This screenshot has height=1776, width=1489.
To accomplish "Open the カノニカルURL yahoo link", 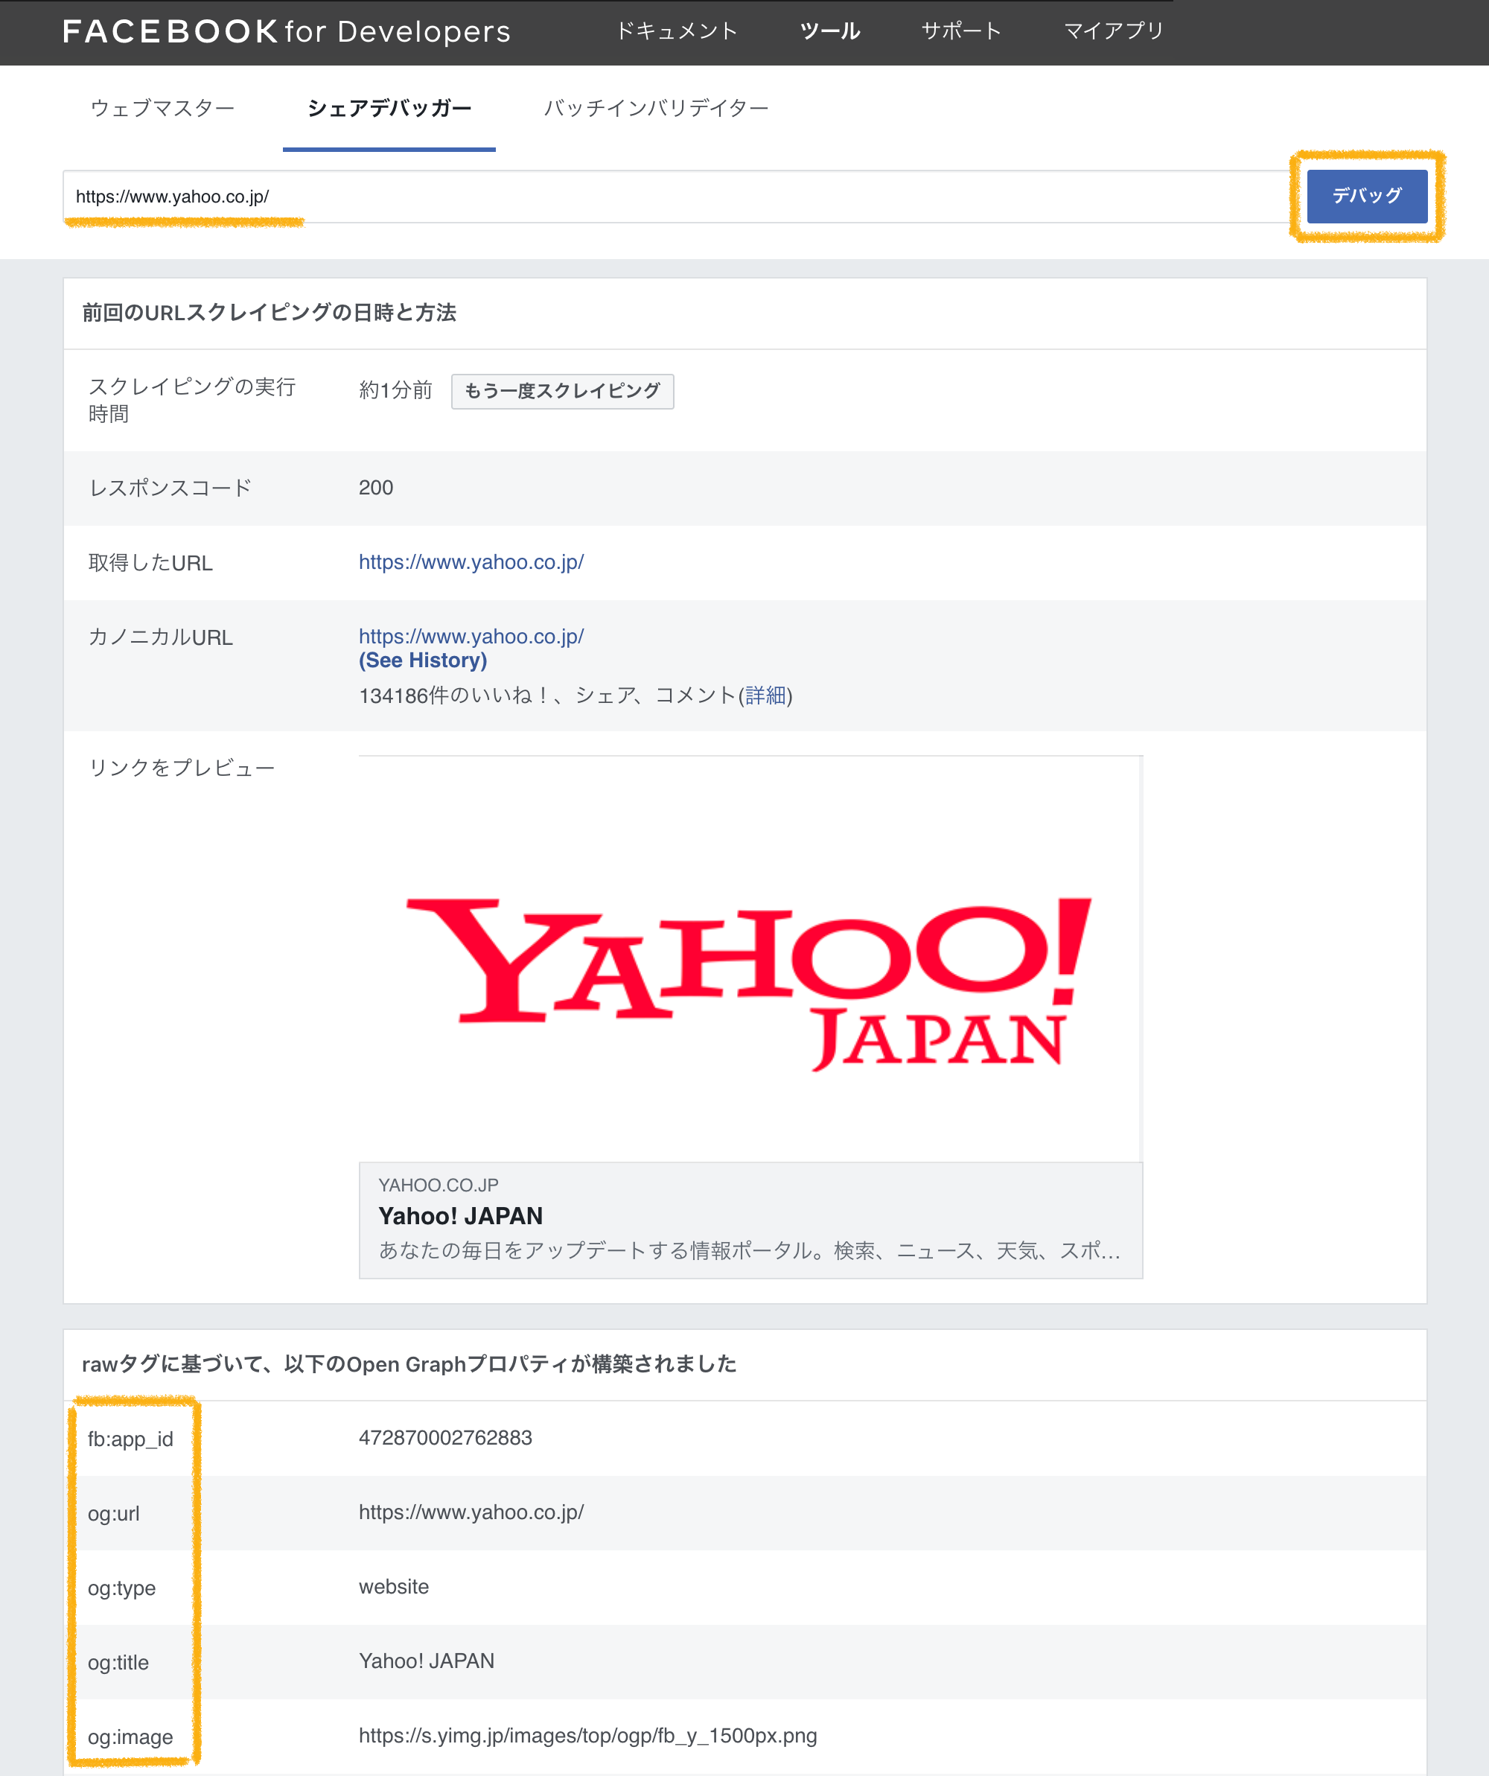I will [x=471, y=636].
